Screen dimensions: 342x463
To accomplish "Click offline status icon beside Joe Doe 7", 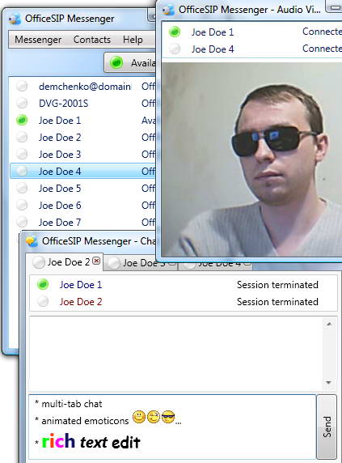I will pyautogui.click(x=22, y=222).
